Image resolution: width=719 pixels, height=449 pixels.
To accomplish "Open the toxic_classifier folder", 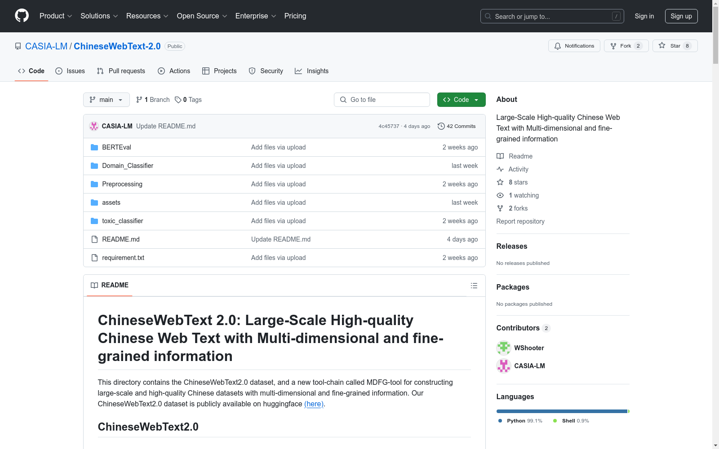I will coord(123,221).
